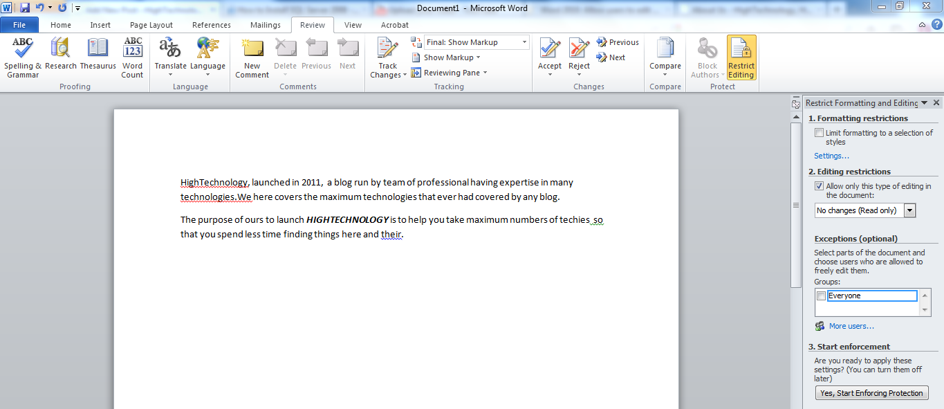Close the Restrict Formatting and Editing pane
The image size is (944, 409).
[936, 102]
